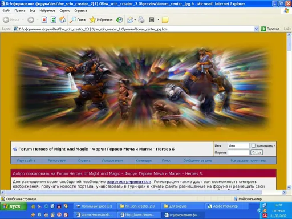Screen dimensions: 292x219
Task: Open the Сервис menu
Action: [64, 11]
